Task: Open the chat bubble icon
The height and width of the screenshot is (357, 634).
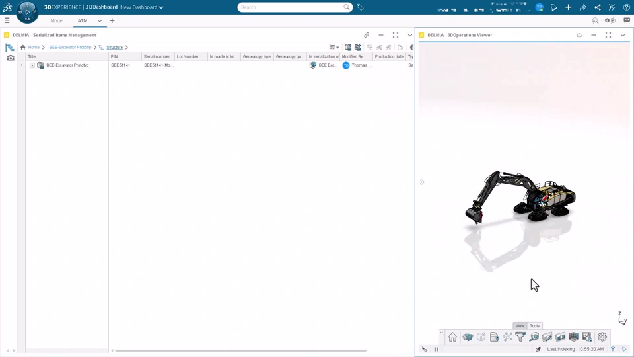Action: 626,20
